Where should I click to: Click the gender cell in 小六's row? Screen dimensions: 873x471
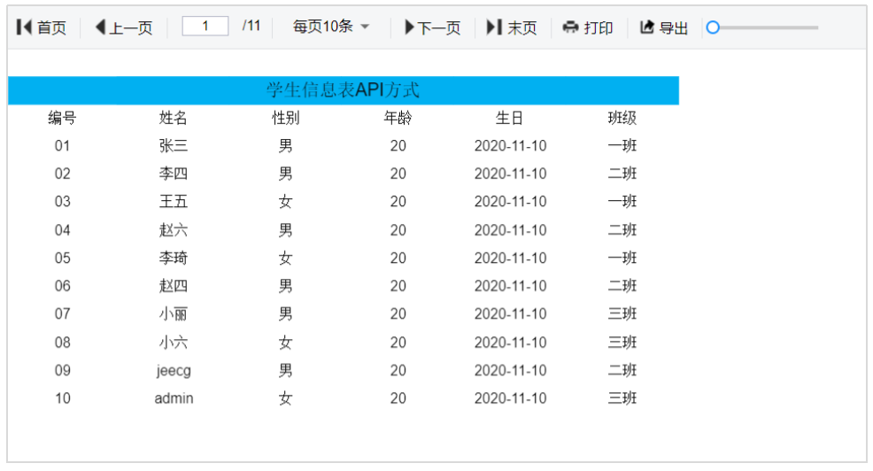(286, 342)
